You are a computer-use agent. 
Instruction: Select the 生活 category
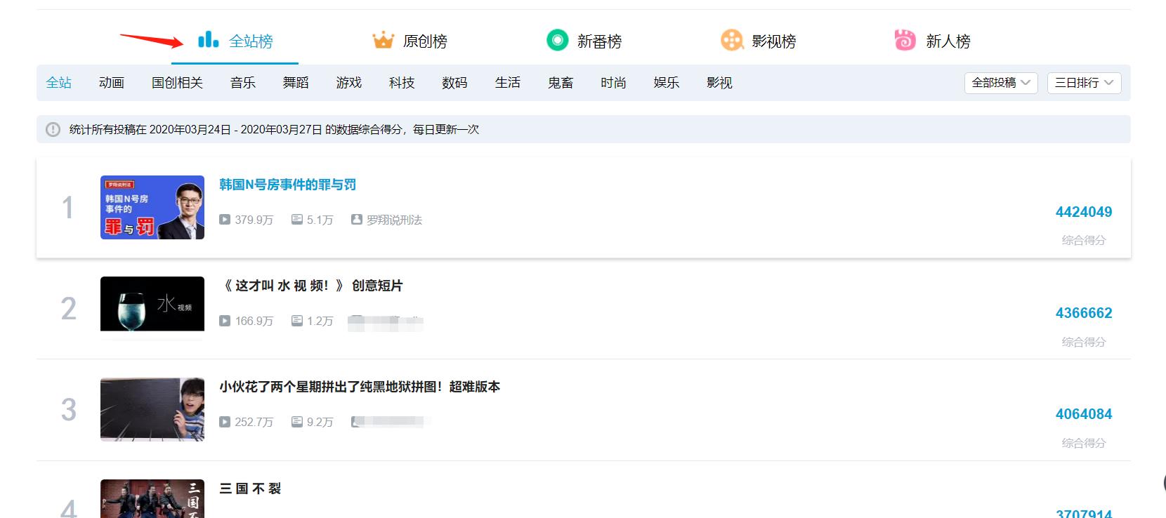tap(508, 83)
